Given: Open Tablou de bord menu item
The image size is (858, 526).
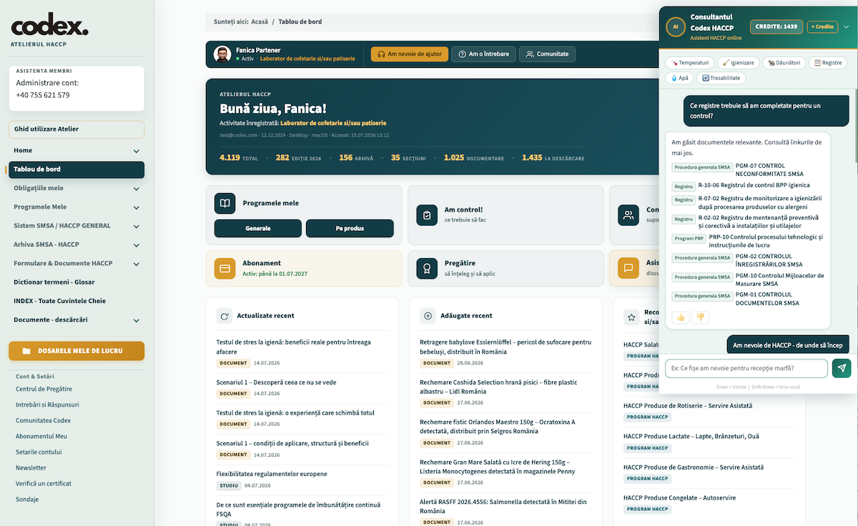Looking at the screenshot, I should [76, 169].
